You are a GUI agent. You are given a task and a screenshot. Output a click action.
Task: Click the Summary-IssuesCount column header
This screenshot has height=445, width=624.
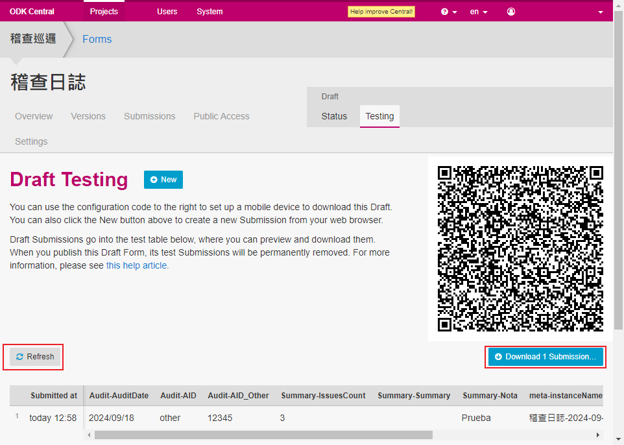(323, 396)
